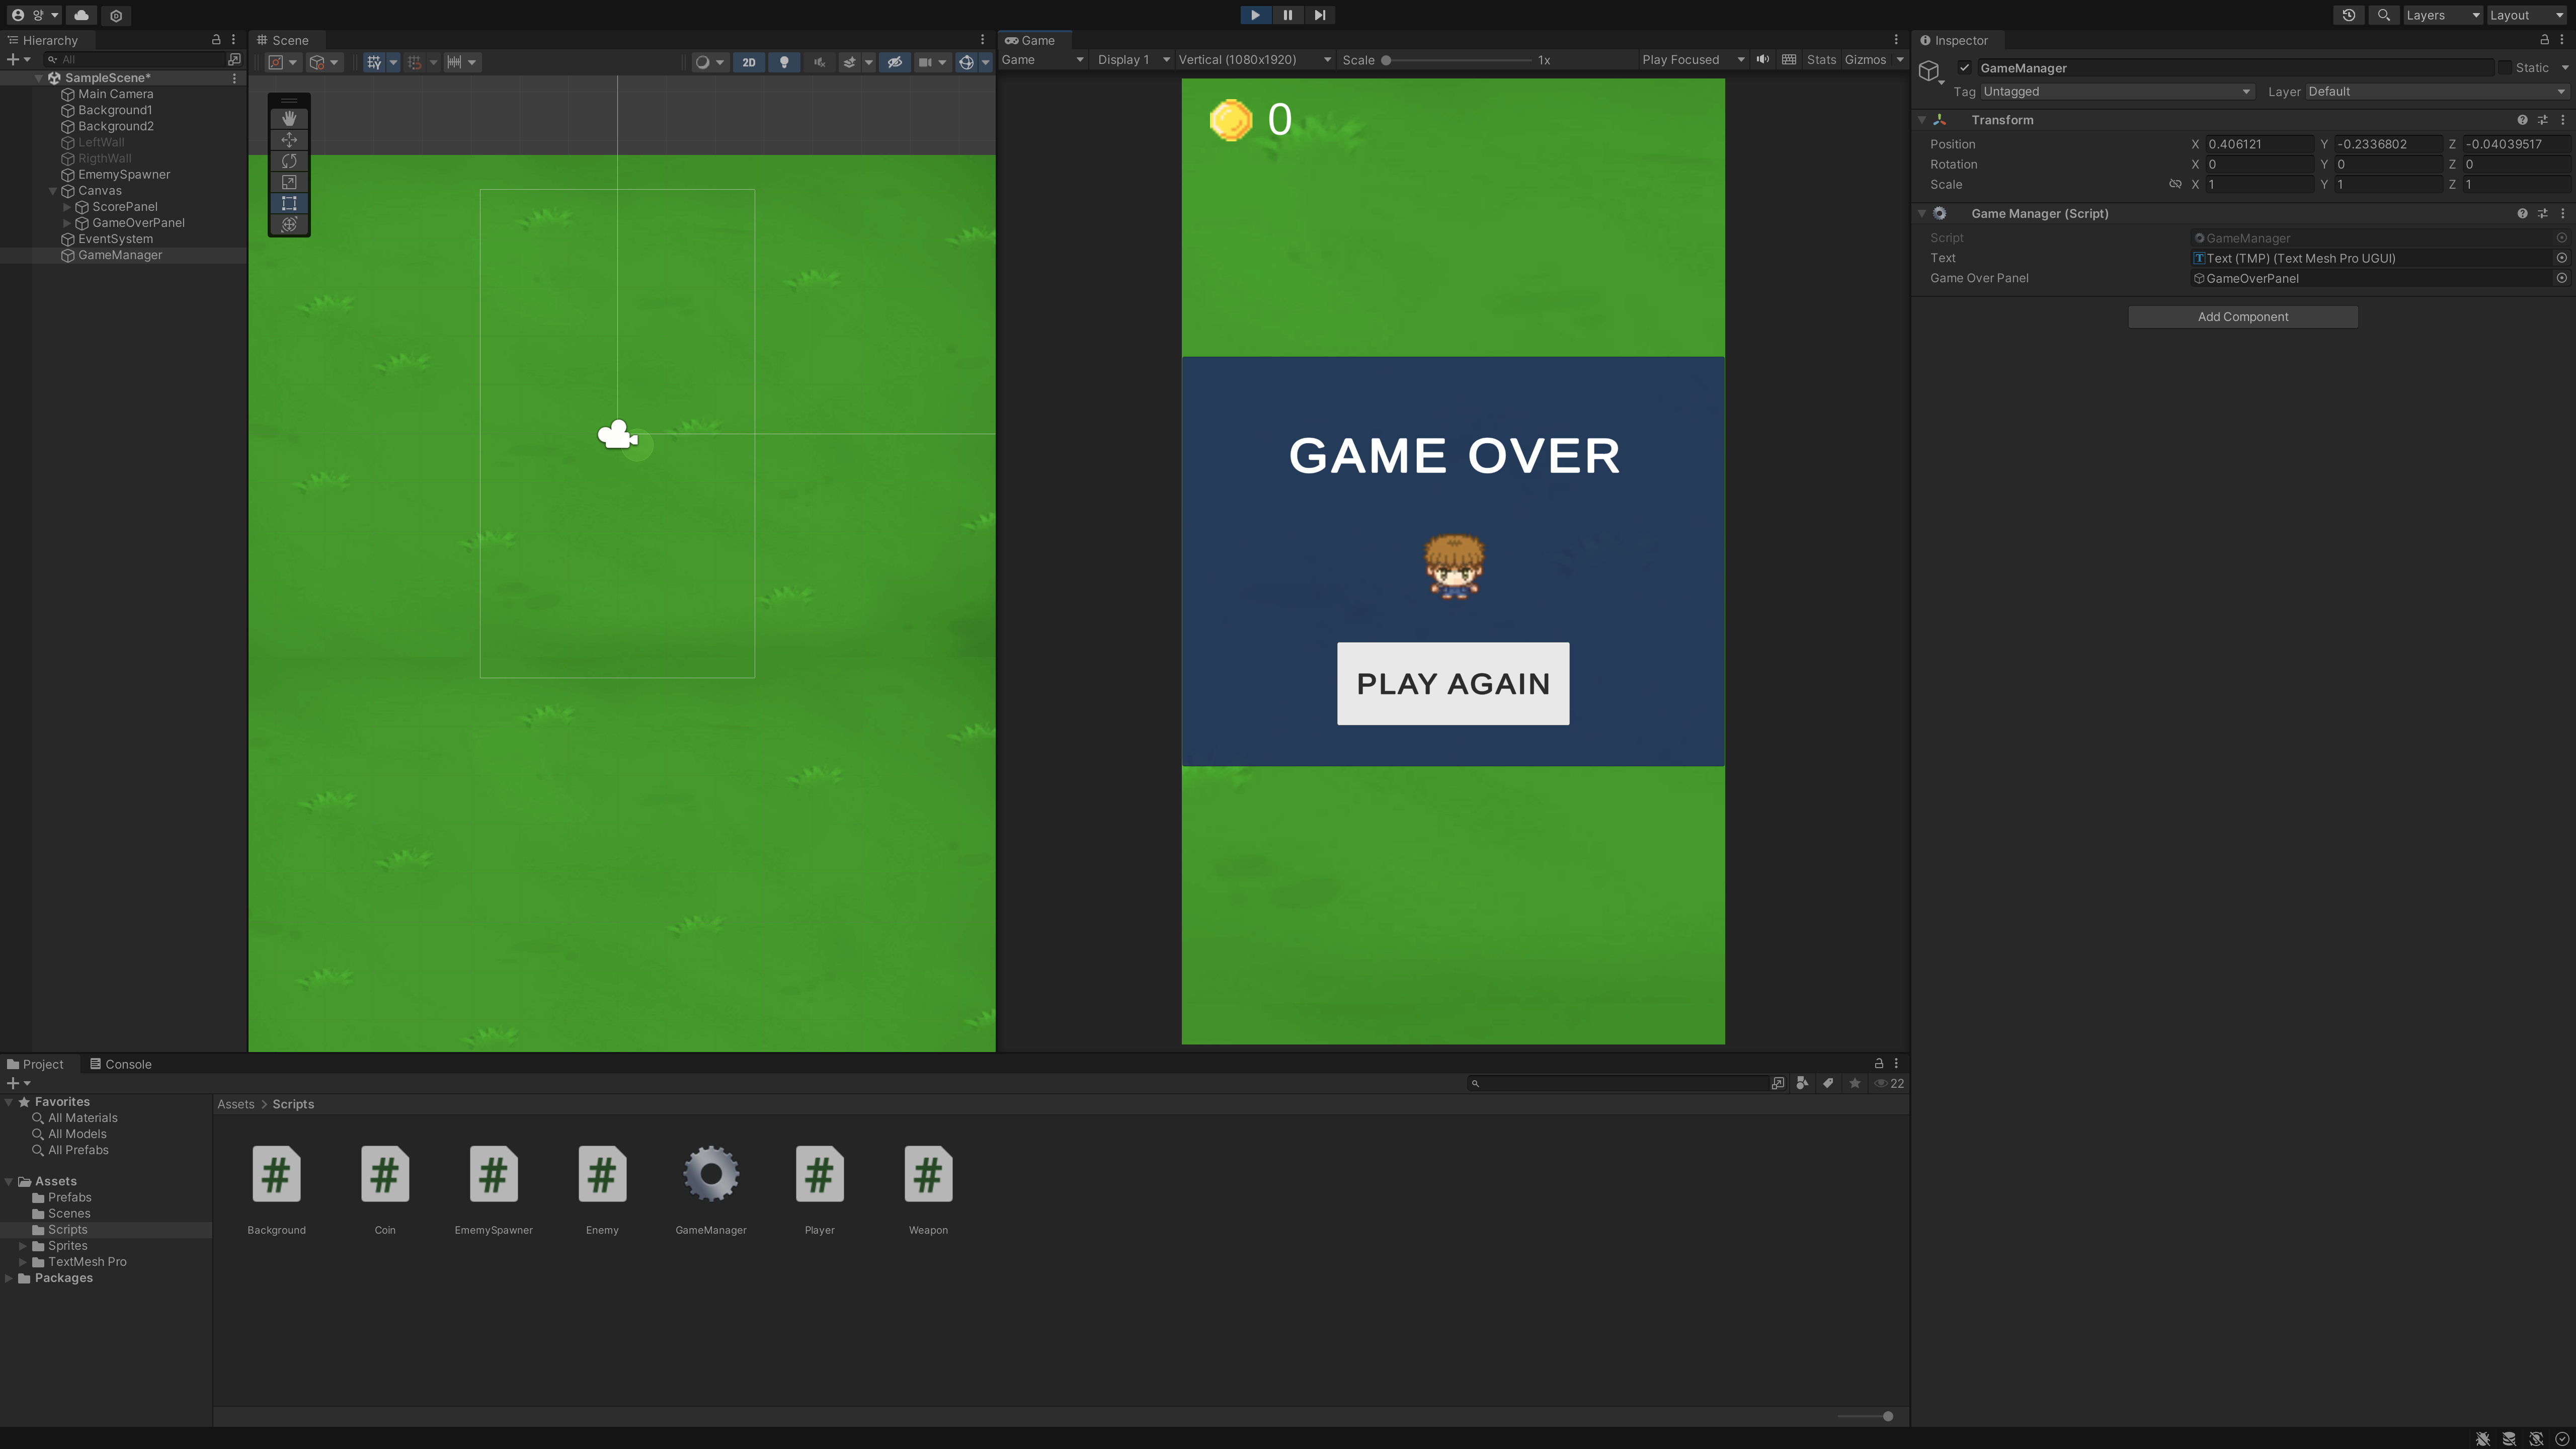Click the Pause button in top toolbar
The height and width of the screenshot is (1449, 2576).
point(1287,15)
